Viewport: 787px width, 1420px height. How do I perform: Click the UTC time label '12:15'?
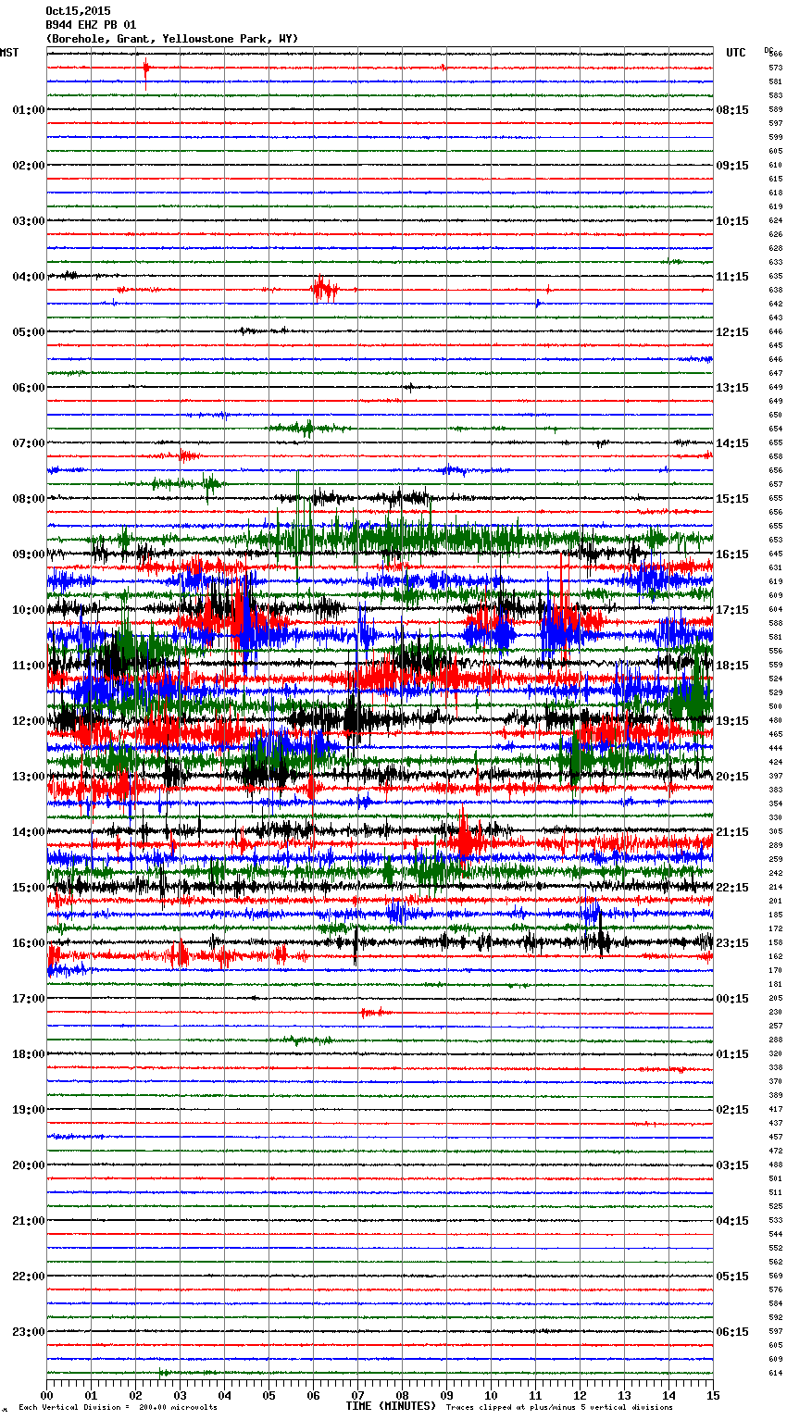point(732,332)
